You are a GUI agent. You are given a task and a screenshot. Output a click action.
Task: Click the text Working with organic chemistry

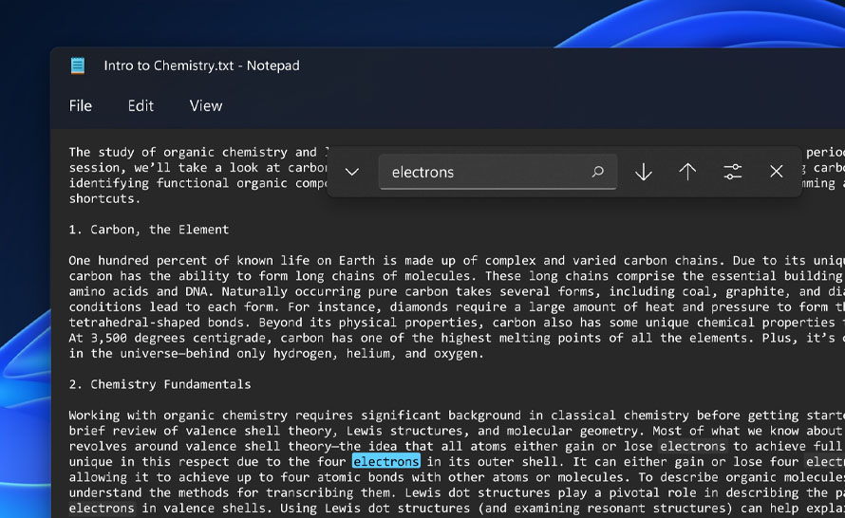point(178,416)
